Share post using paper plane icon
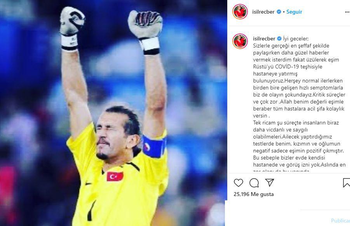Image resolution: width=350 pixels, height=226 pixels. (x=270, y=183)
